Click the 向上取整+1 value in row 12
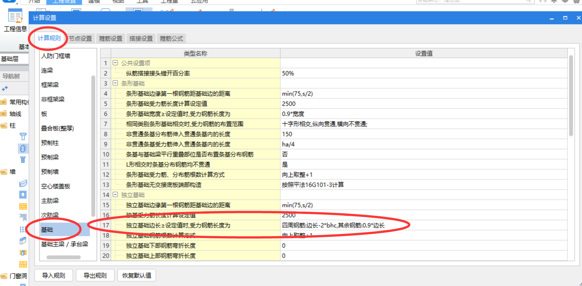The height and width of the screenshot is (286, 582). 424,175
